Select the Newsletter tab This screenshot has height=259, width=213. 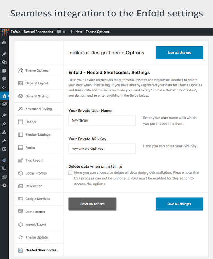point(39,186)
